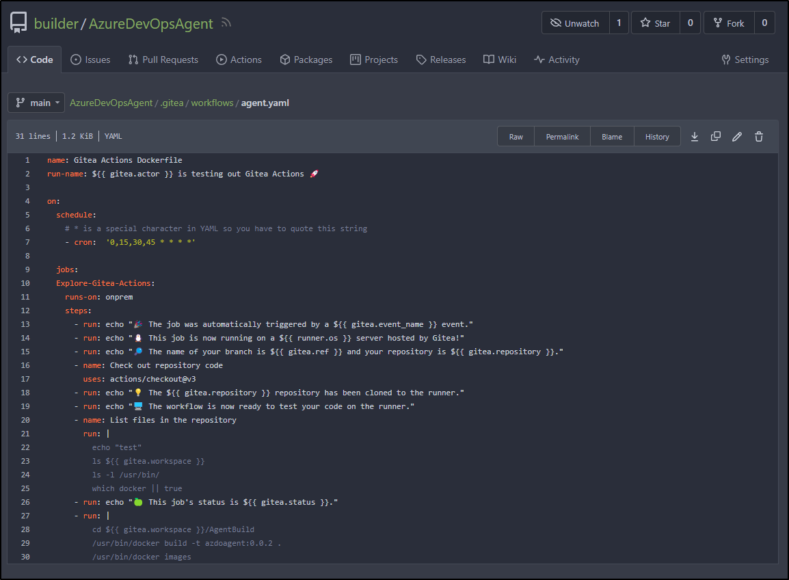This screenshot has width=789, height=580.
Task: Navigate to .gitea folder in breadcrumb
Action: click(x=172, y=103)
